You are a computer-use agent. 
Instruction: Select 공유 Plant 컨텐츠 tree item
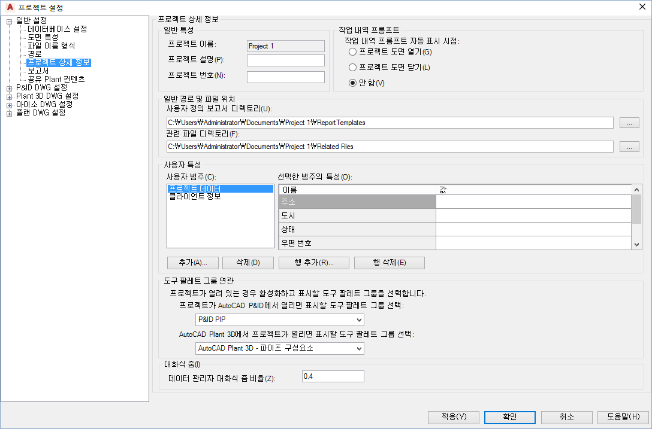[56, 80]
